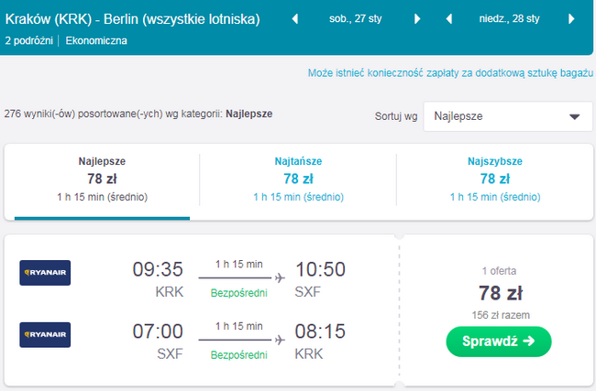Click the Ryanair logo for 09:35 flight
Image resolution: width=596 pixels, height=391 pixels.
click(45, 273)
